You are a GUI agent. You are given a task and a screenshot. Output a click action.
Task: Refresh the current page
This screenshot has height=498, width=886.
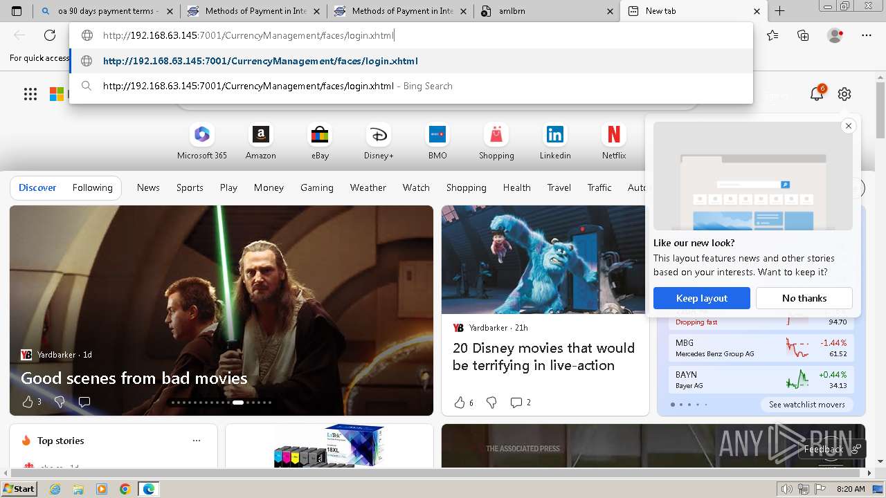pyautogui.click(x=50, y=35)
